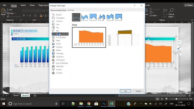
Task: Click the second brown area chart preview
Action: 123,37
